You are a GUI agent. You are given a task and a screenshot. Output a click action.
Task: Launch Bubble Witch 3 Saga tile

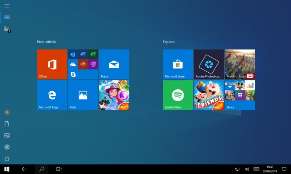point(114,95)
